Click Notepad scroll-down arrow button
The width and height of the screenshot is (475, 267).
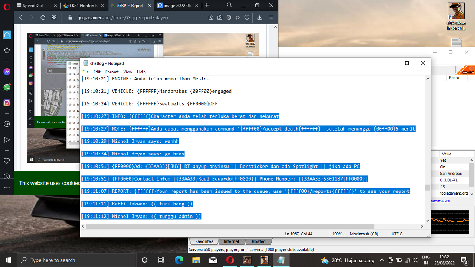coord(427,220)
